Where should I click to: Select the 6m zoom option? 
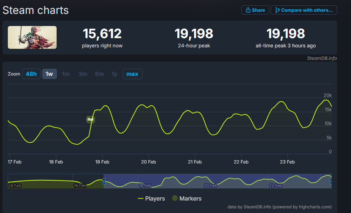pos(99,74)
